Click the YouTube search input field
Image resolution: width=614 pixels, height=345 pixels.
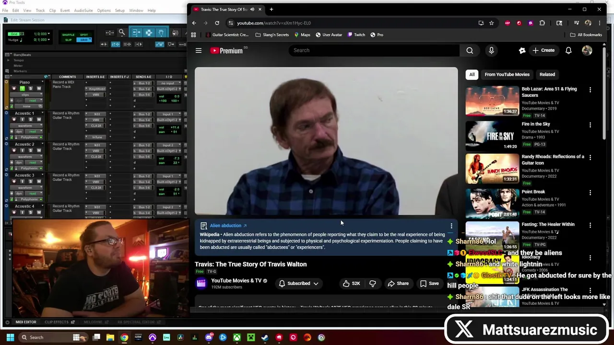tap(374, 50)
